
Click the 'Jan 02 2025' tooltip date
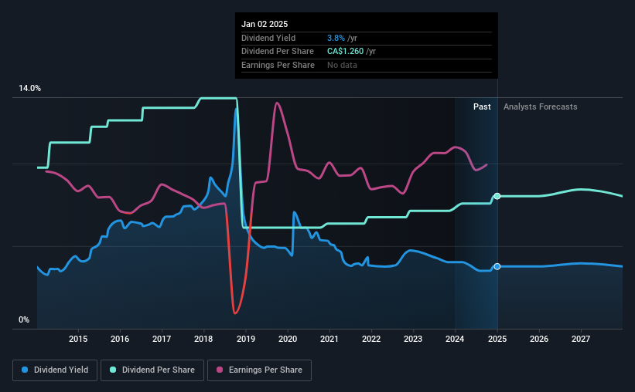(x=265, y=24)
